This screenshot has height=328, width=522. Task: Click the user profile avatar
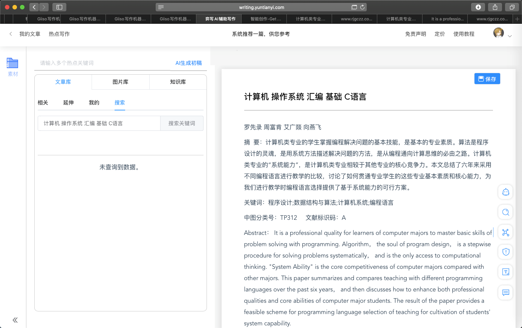tap(498, 33)
